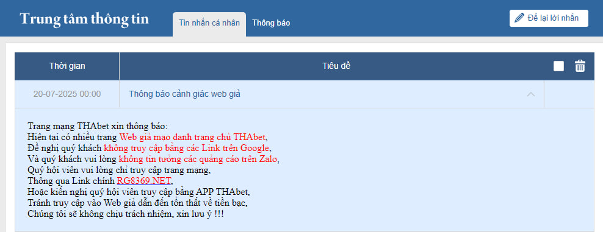Click line Trang mạng THAbet xin thông báo

(x=98, y=126)
